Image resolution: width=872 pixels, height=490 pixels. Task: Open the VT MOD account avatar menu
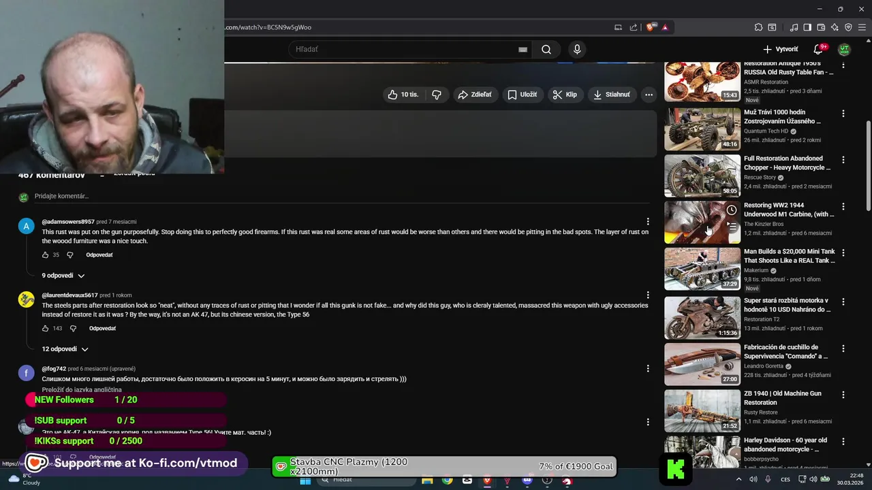pos(844,49)
